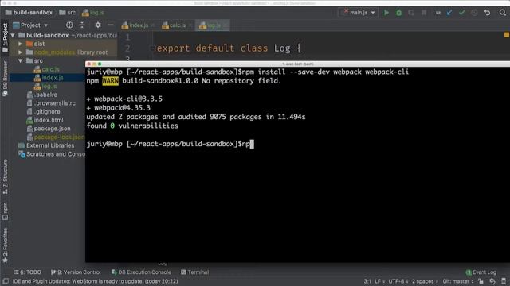Open the DB Execution Console tab
The image size is (510, 286).
[141, 272]
